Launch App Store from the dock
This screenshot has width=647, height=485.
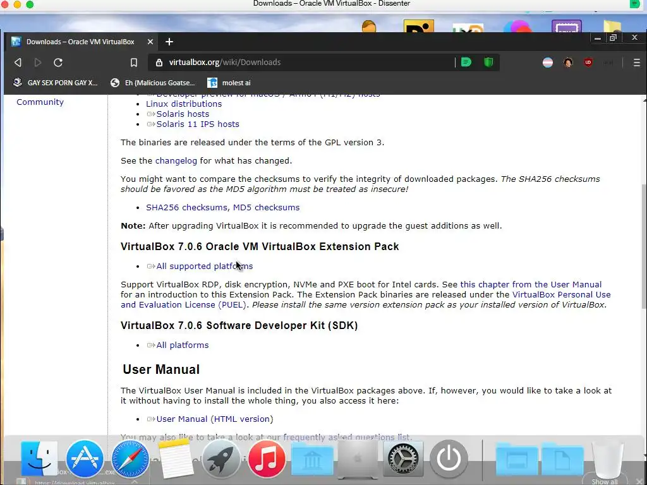[85, 458]
